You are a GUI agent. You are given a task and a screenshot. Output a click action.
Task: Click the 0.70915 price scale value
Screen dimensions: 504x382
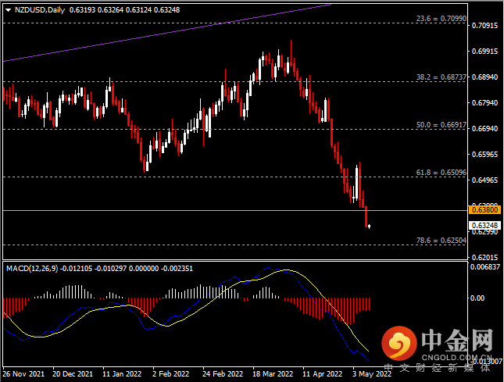pyautogui.click(x=485, y=26)
